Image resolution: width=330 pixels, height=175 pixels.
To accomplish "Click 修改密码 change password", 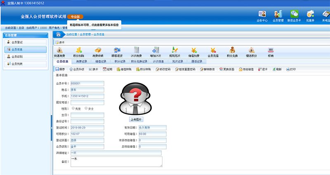I will [163, 69].
